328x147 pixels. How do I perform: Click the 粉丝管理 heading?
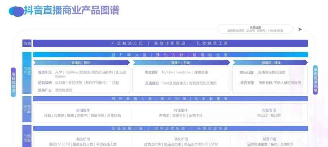269,110
